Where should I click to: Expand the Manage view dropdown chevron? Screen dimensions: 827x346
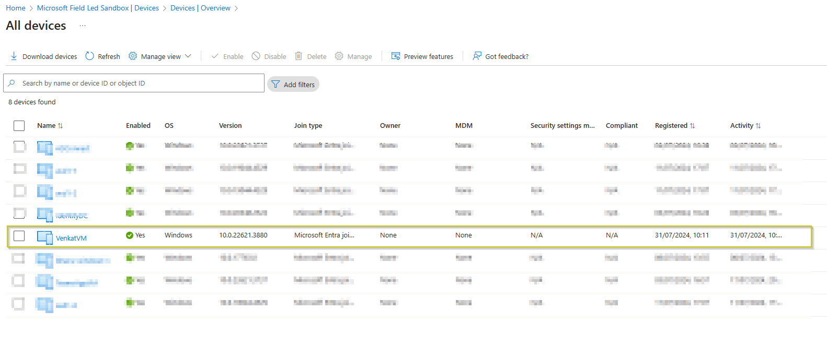click(188, 56)
